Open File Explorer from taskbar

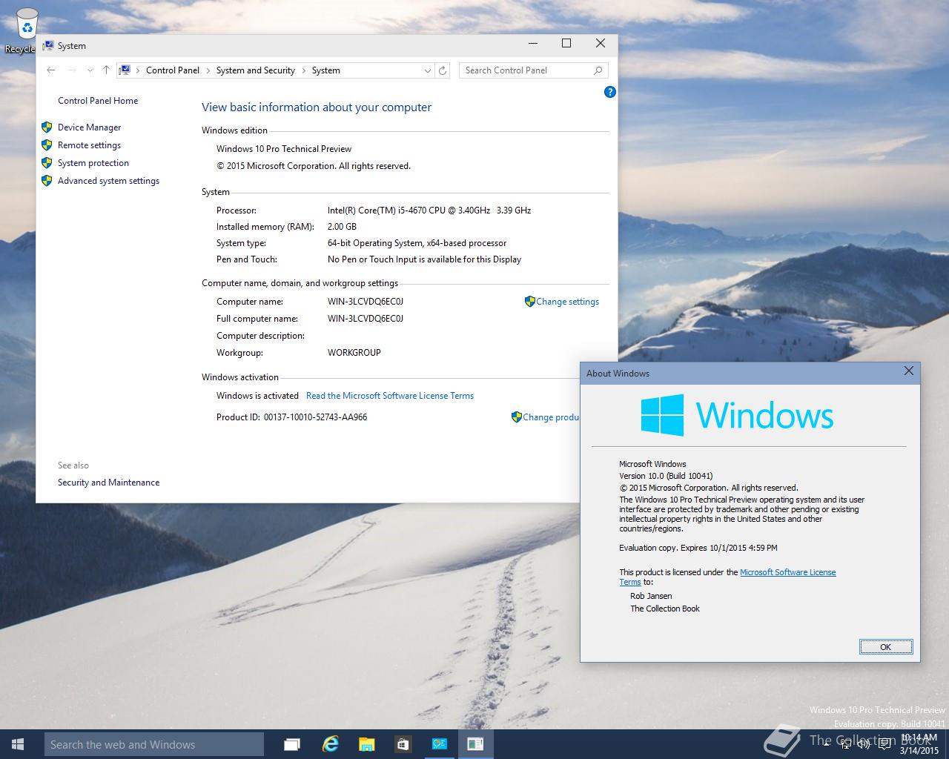[366, 744]
